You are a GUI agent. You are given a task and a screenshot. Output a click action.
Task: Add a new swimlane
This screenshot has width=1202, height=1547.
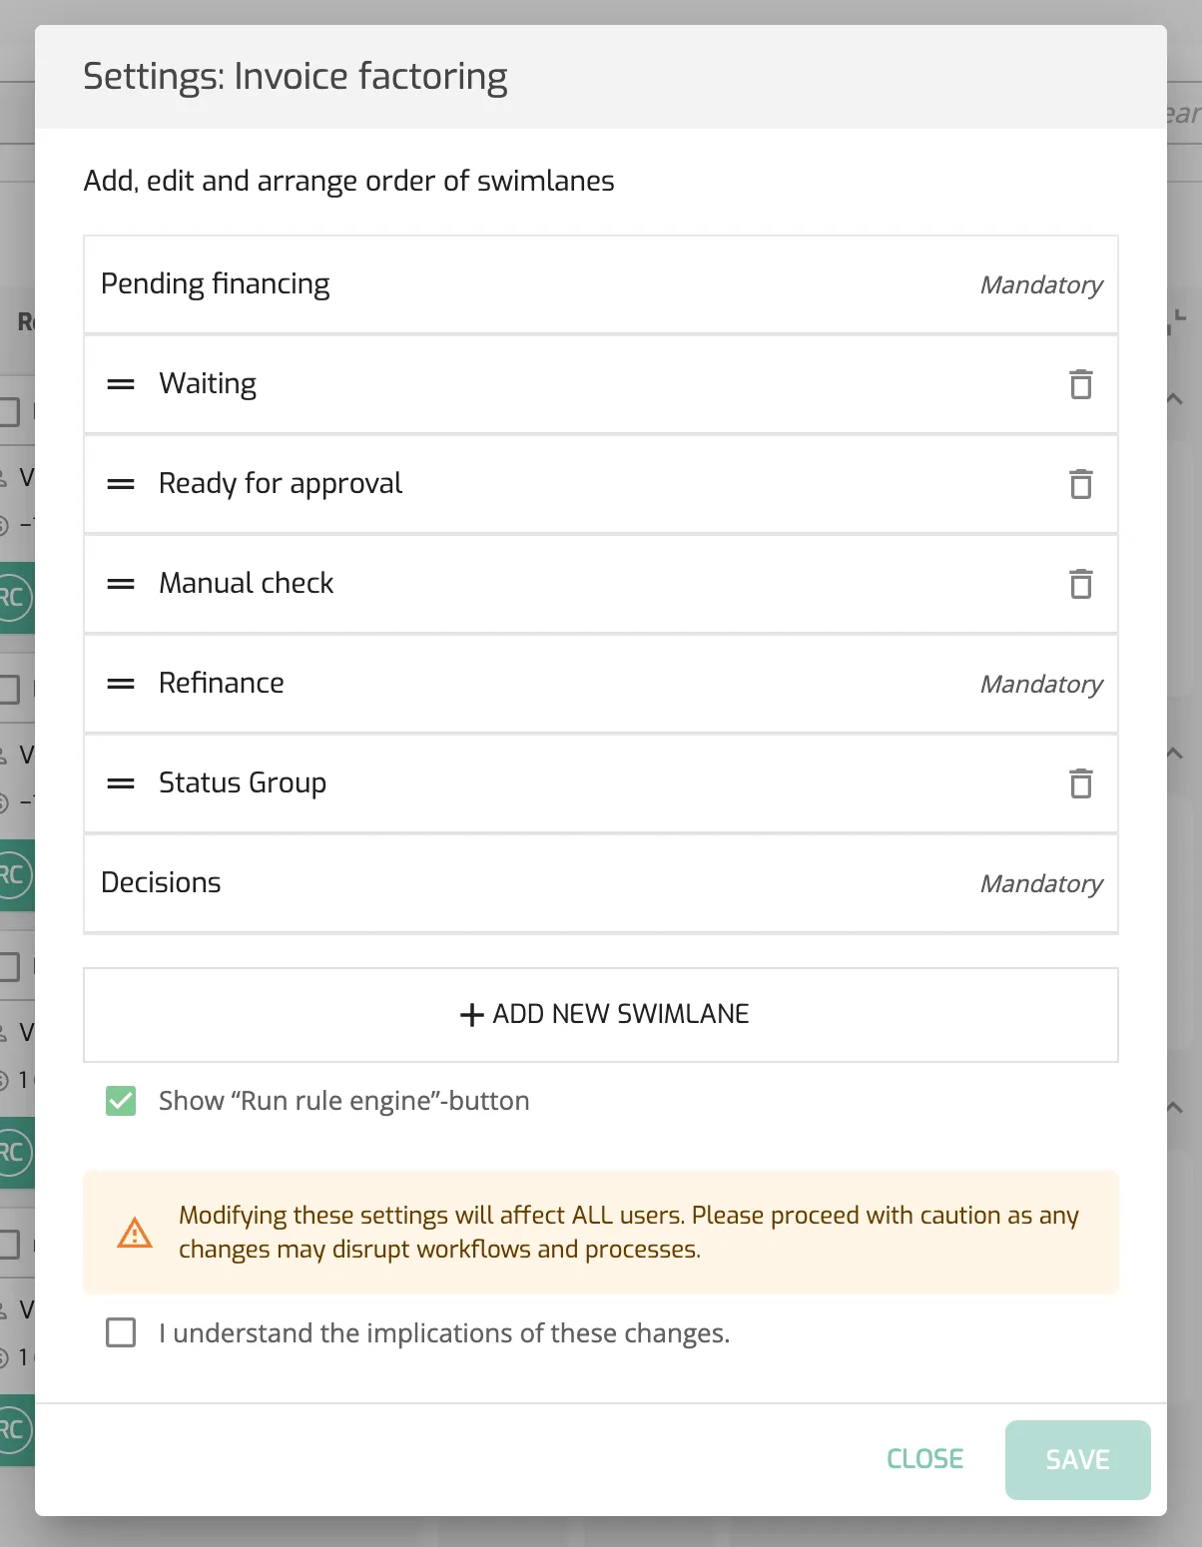pos(601,1014)
